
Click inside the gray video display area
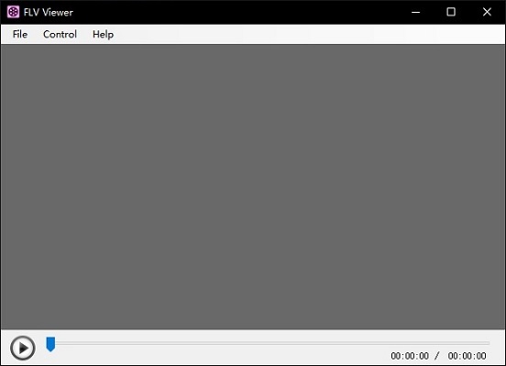tap(253, 187)
